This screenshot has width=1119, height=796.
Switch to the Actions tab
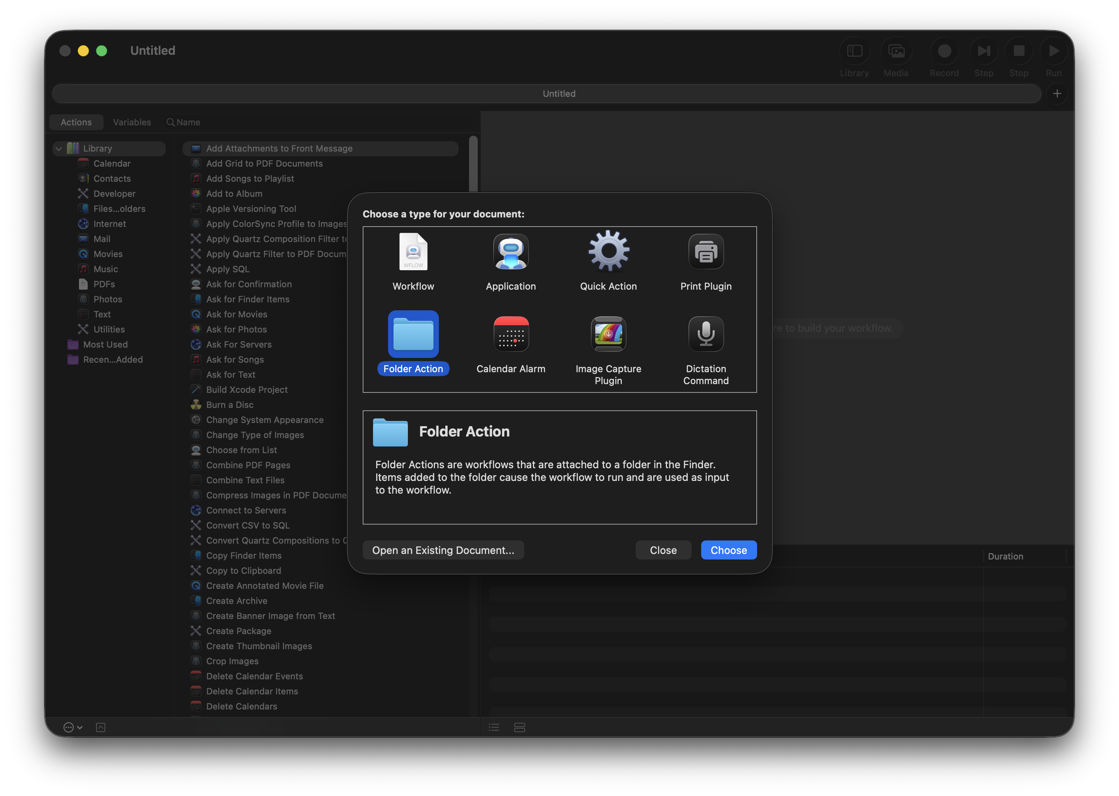coord(76,122)
